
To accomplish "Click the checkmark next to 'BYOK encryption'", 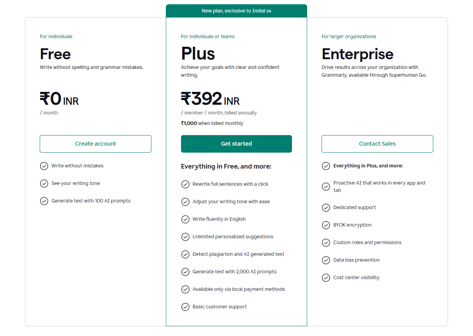I will click(326, 225).
